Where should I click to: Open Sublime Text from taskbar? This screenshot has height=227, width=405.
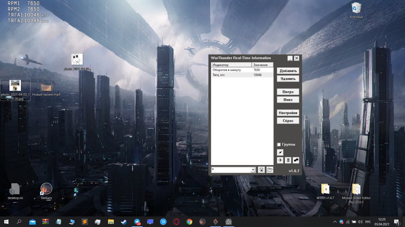[84, 222]
